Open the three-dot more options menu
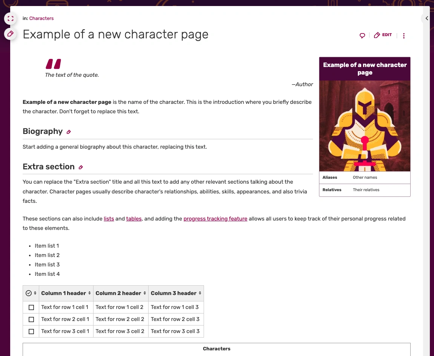This screenshot has height=356, width=434. tap(404, 36)
